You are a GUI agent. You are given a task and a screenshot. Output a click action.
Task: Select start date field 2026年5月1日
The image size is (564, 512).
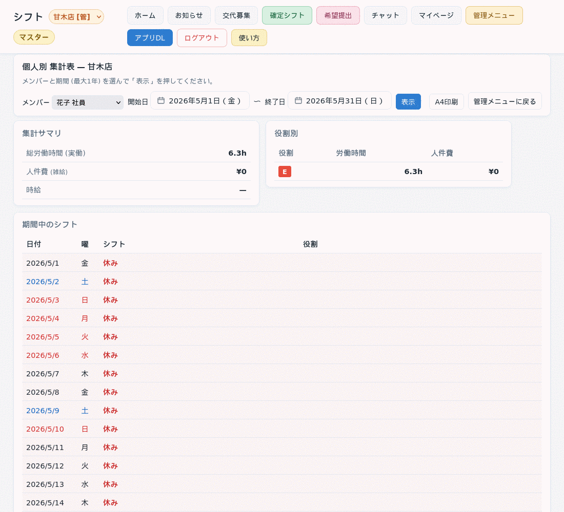click(x=200, y=100)
